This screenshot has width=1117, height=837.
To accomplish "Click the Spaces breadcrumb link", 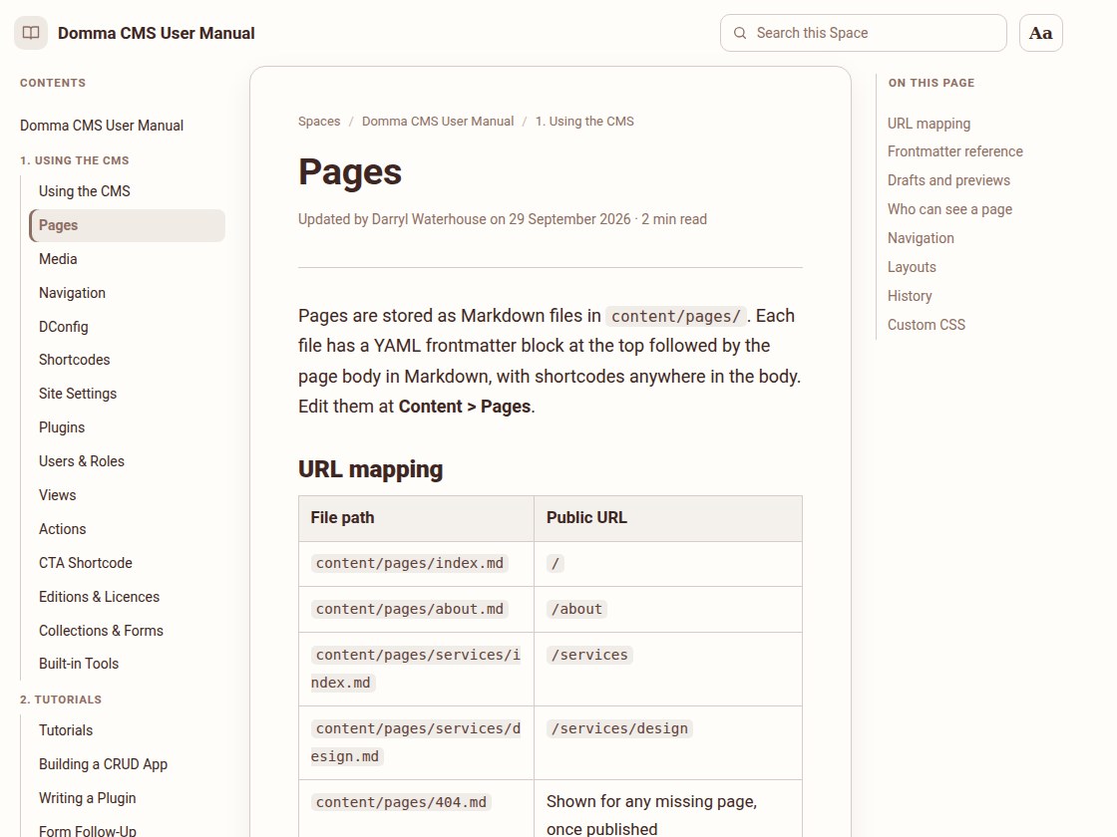I will pos(319,121).
